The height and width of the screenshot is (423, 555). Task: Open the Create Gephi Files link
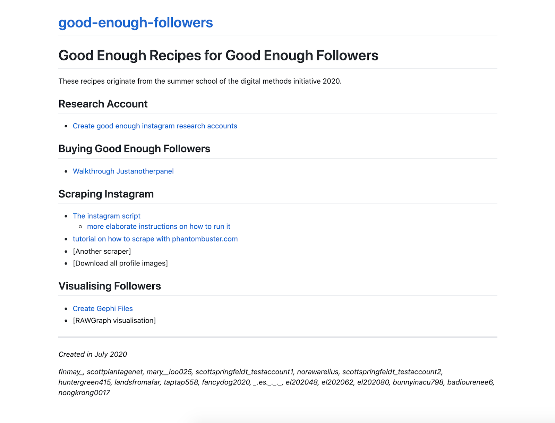click(x=103, y=308)
